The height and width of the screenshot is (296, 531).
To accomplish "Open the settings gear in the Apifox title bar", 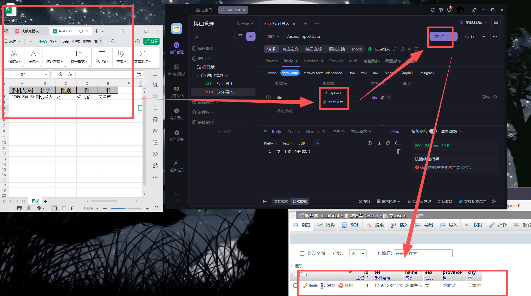I will 441,10.
